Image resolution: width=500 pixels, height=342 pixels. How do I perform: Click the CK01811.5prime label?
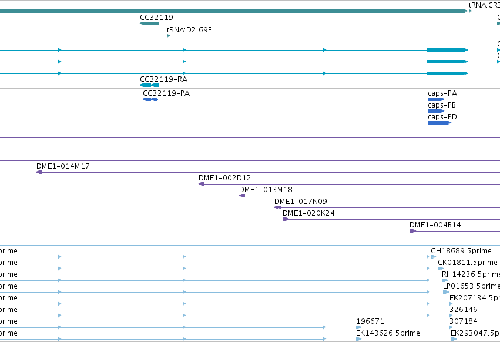[468, 263]
